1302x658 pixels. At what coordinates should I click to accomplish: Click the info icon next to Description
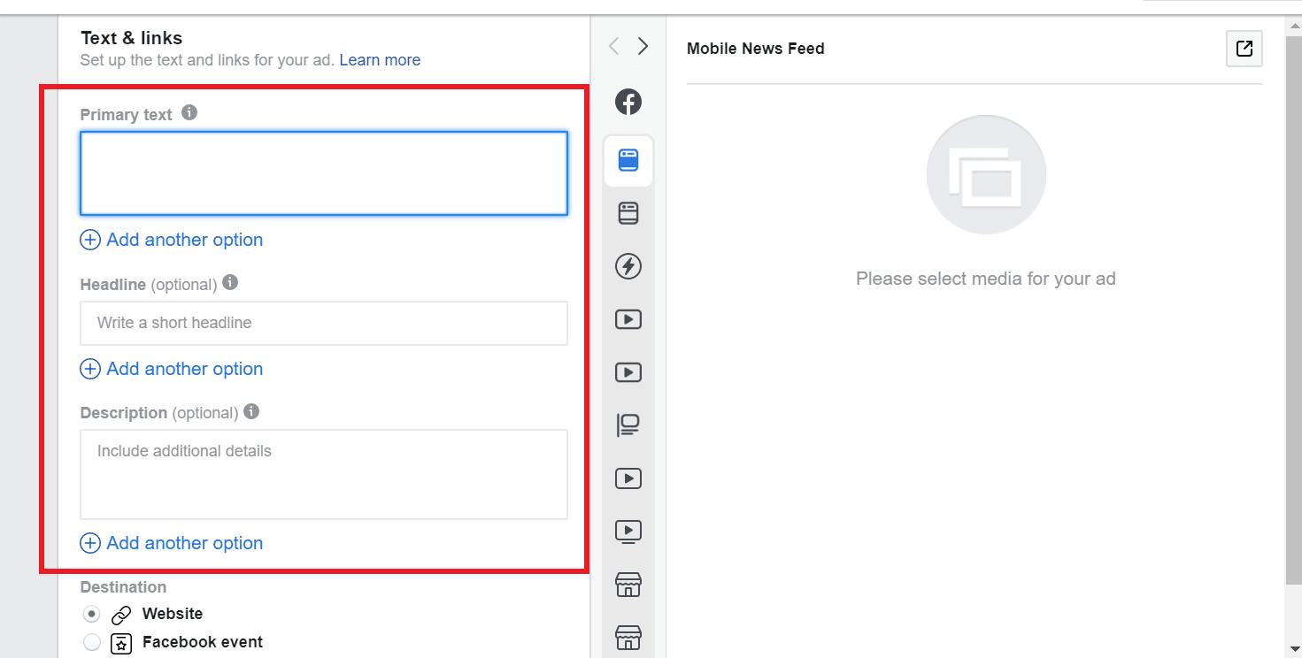pyautogui.click(x=251, y=412)
